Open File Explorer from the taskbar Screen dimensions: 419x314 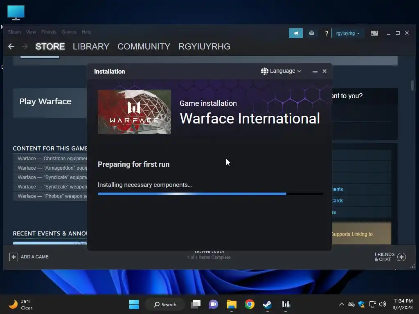232,304
